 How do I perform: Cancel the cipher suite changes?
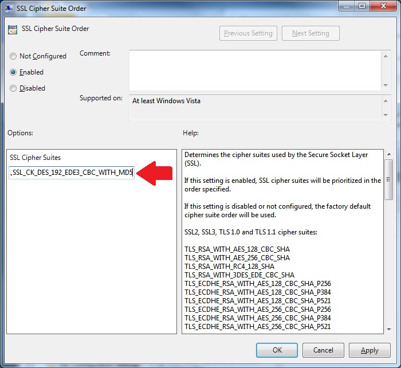[x=323, y=350]
